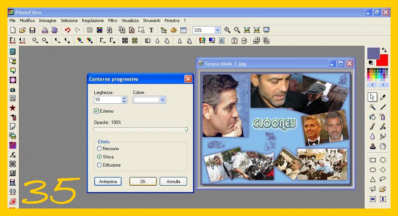398x216 pixels.
Task: Toggle the Esterno checkbox
Action: pos(97,111)
